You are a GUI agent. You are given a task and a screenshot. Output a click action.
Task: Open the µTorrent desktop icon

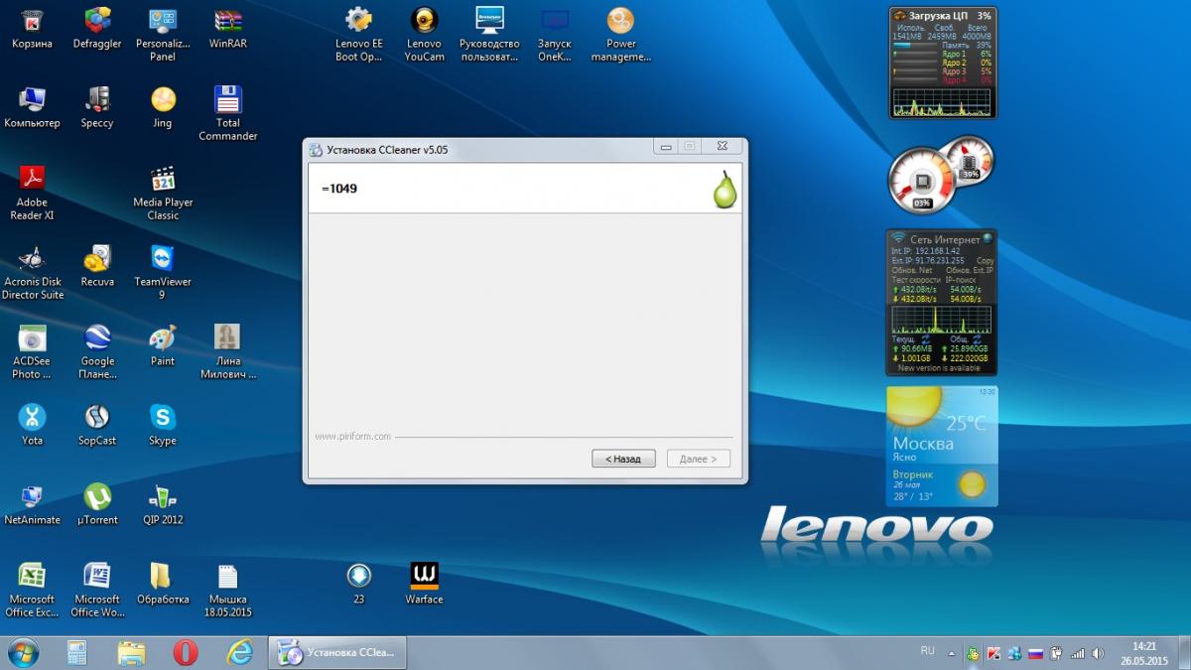[x=97, y=498]
